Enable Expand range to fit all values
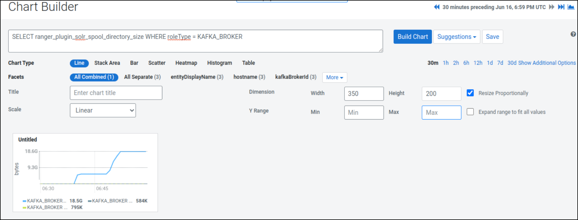Screen dimensions: 578x220 click(470, 112)
